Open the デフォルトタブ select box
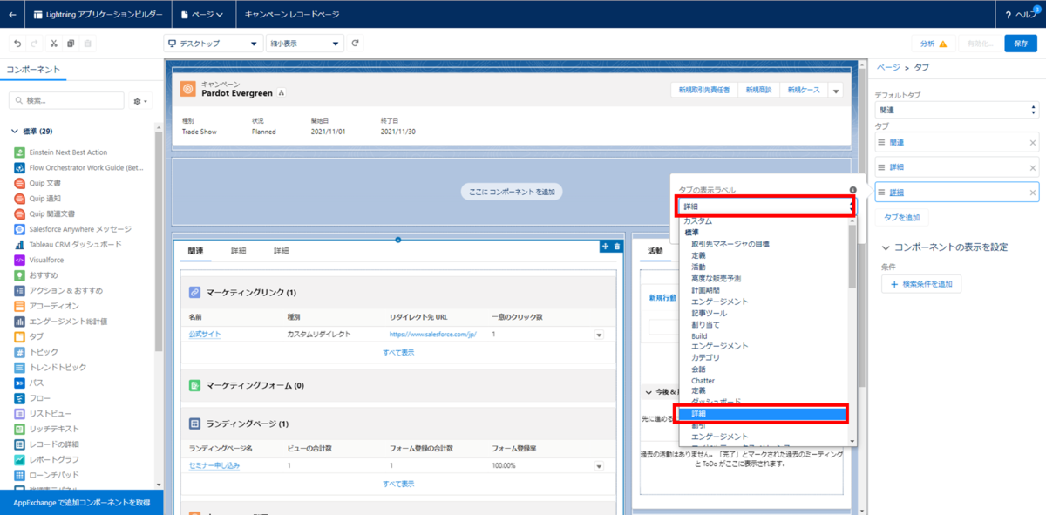The height and width of the screenshot is (515, 1046). (x=956, y=110)
